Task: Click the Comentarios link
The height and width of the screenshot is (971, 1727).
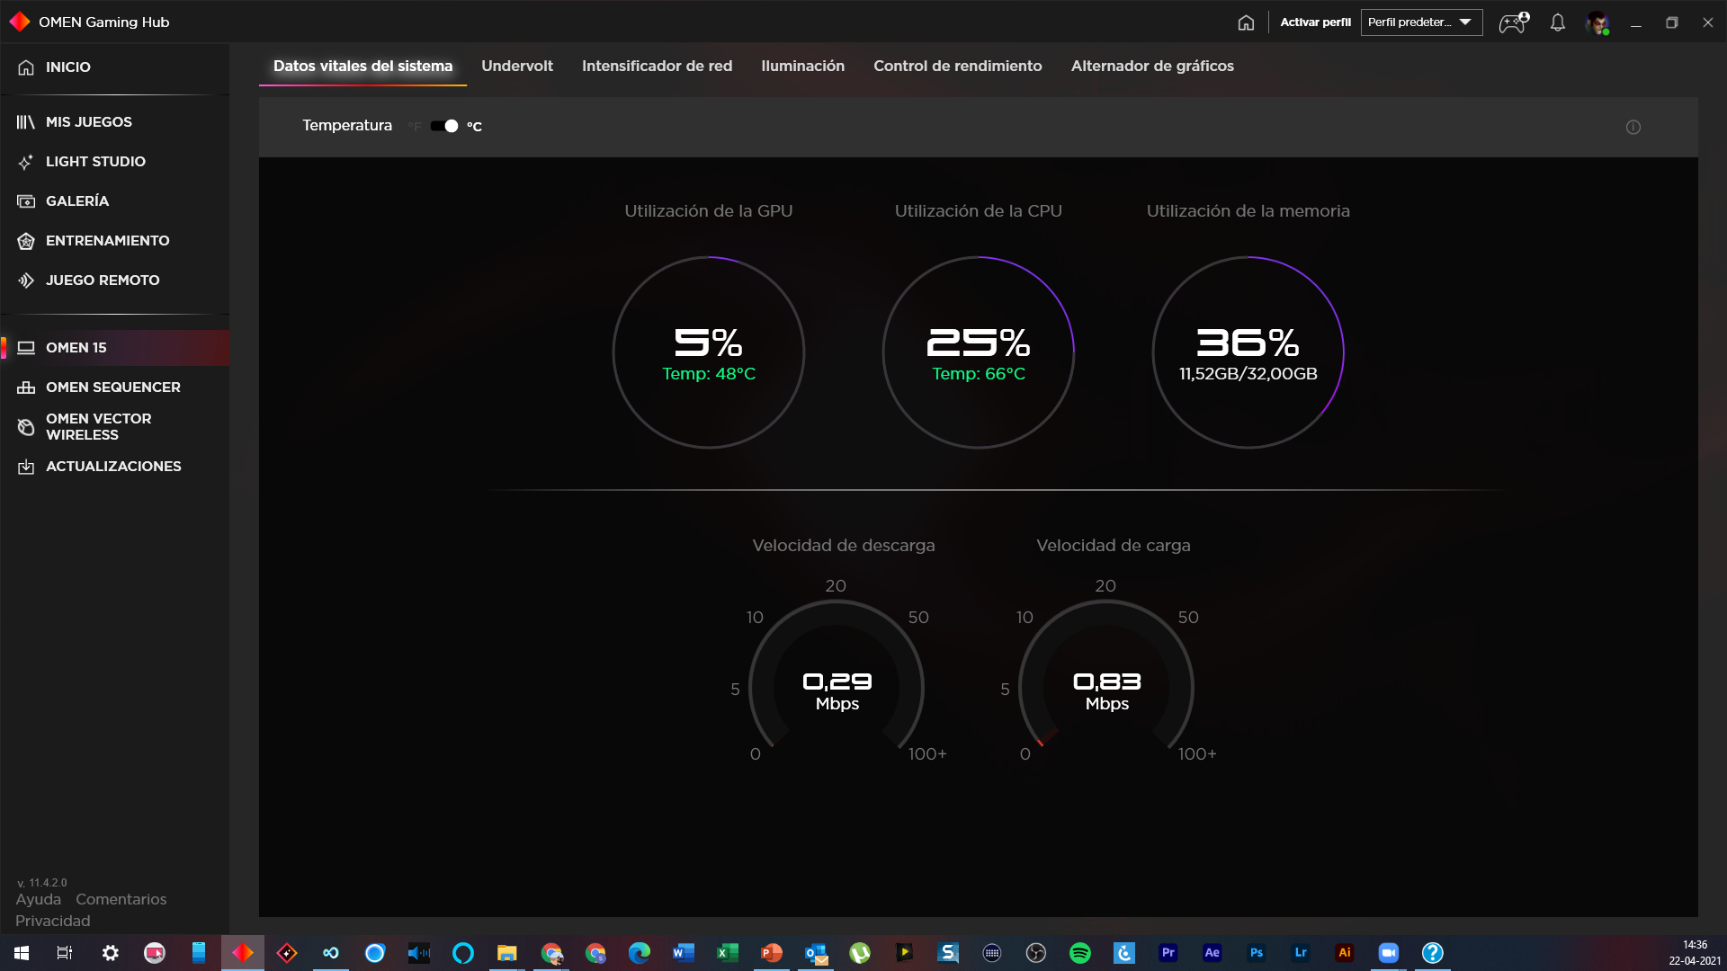Action: tap(121, 899)
